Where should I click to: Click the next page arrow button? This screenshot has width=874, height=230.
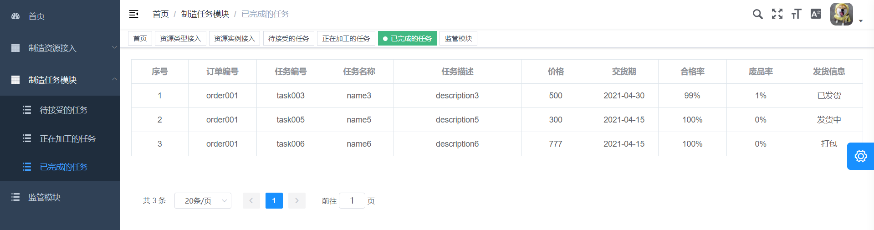click(x=297, y=201)
